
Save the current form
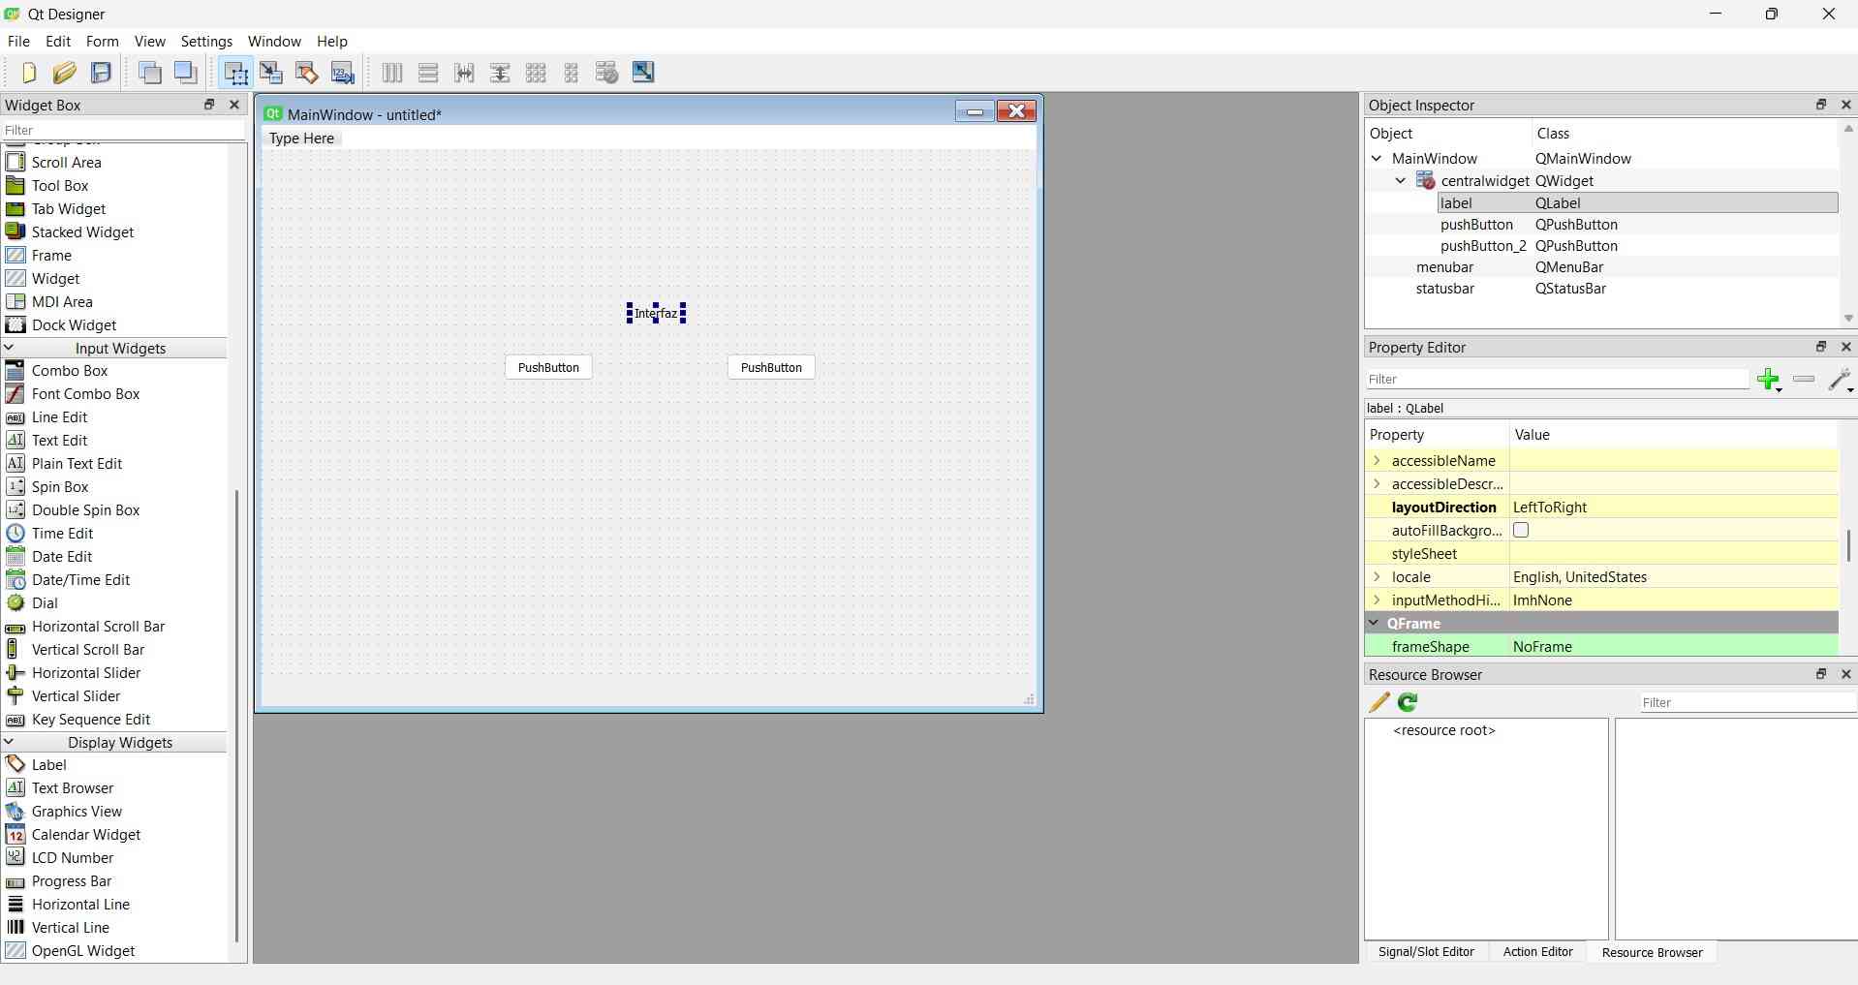[101, 73]
